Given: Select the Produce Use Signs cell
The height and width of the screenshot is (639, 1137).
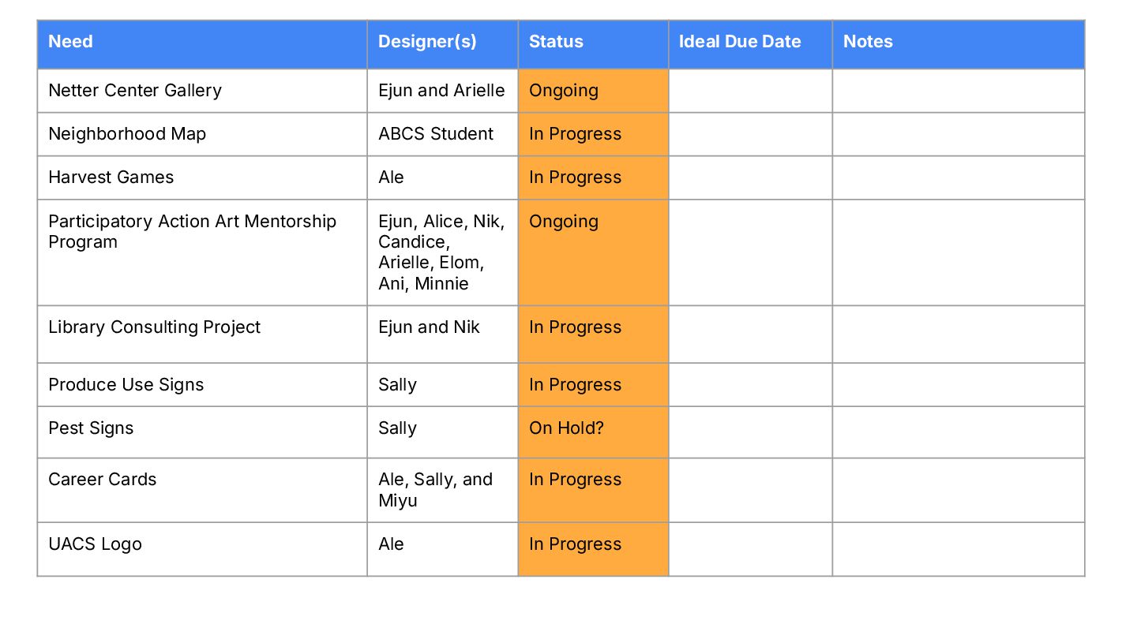Looking at the screenshot, I should point(126,385).
